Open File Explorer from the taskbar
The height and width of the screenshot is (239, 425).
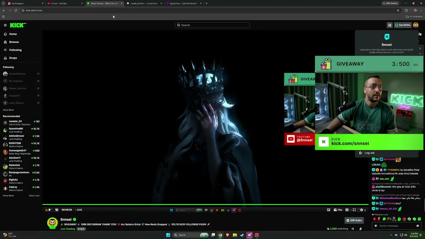(235, 235)
